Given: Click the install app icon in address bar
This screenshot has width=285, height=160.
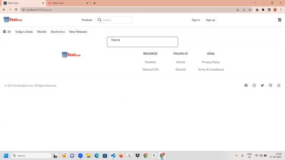Looking at the screenshot, I should pos(238,10).
